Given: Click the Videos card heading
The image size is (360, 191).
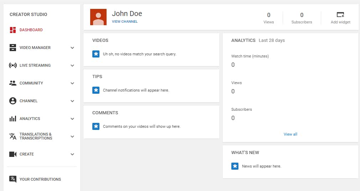Looking at the screenshot, I should click(100, 40).
